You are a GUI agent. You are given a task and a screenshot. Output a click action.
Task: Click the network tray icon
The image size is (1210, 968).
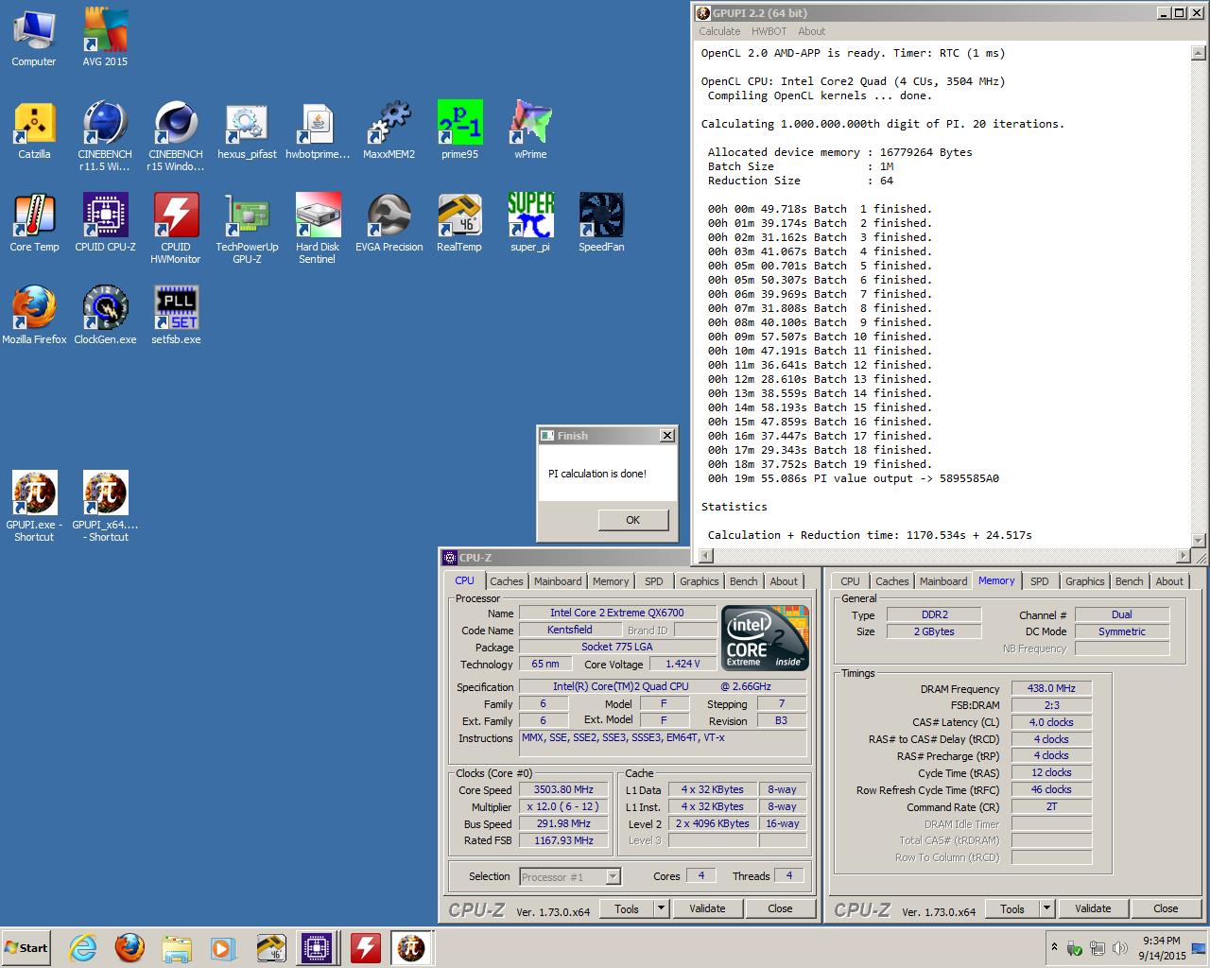point(1098,948)
